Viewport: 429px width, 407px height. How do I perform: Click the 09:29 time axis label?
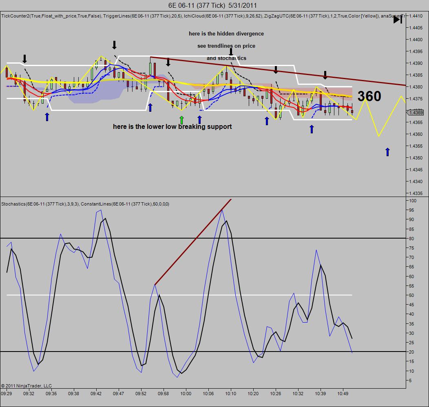(6, 393)
